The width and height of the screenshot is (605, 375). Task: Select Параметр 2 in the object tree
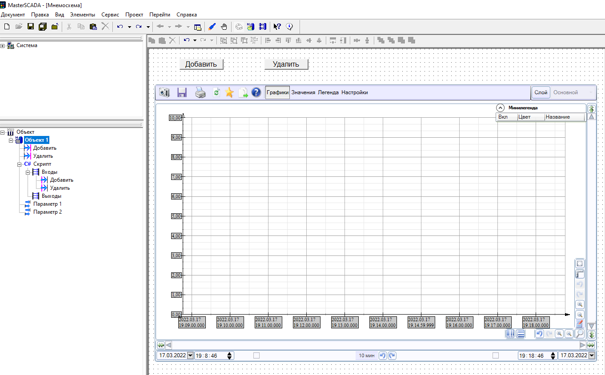tap(48, 212)
